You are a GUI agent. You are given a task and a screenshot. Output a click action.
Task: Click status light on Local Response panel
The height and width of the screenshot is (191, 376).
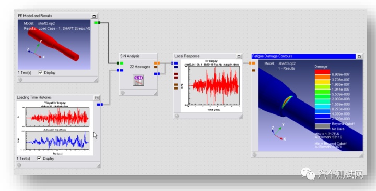click(177, 116)
